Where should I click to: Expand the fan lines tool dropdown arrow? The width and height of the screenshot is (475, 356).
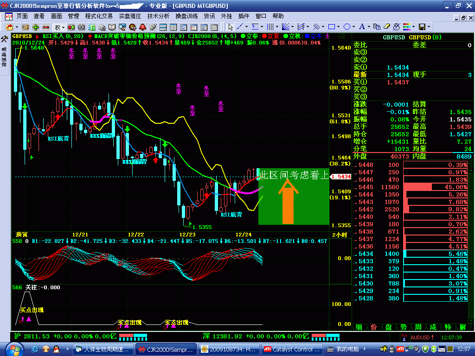point(292,27)
